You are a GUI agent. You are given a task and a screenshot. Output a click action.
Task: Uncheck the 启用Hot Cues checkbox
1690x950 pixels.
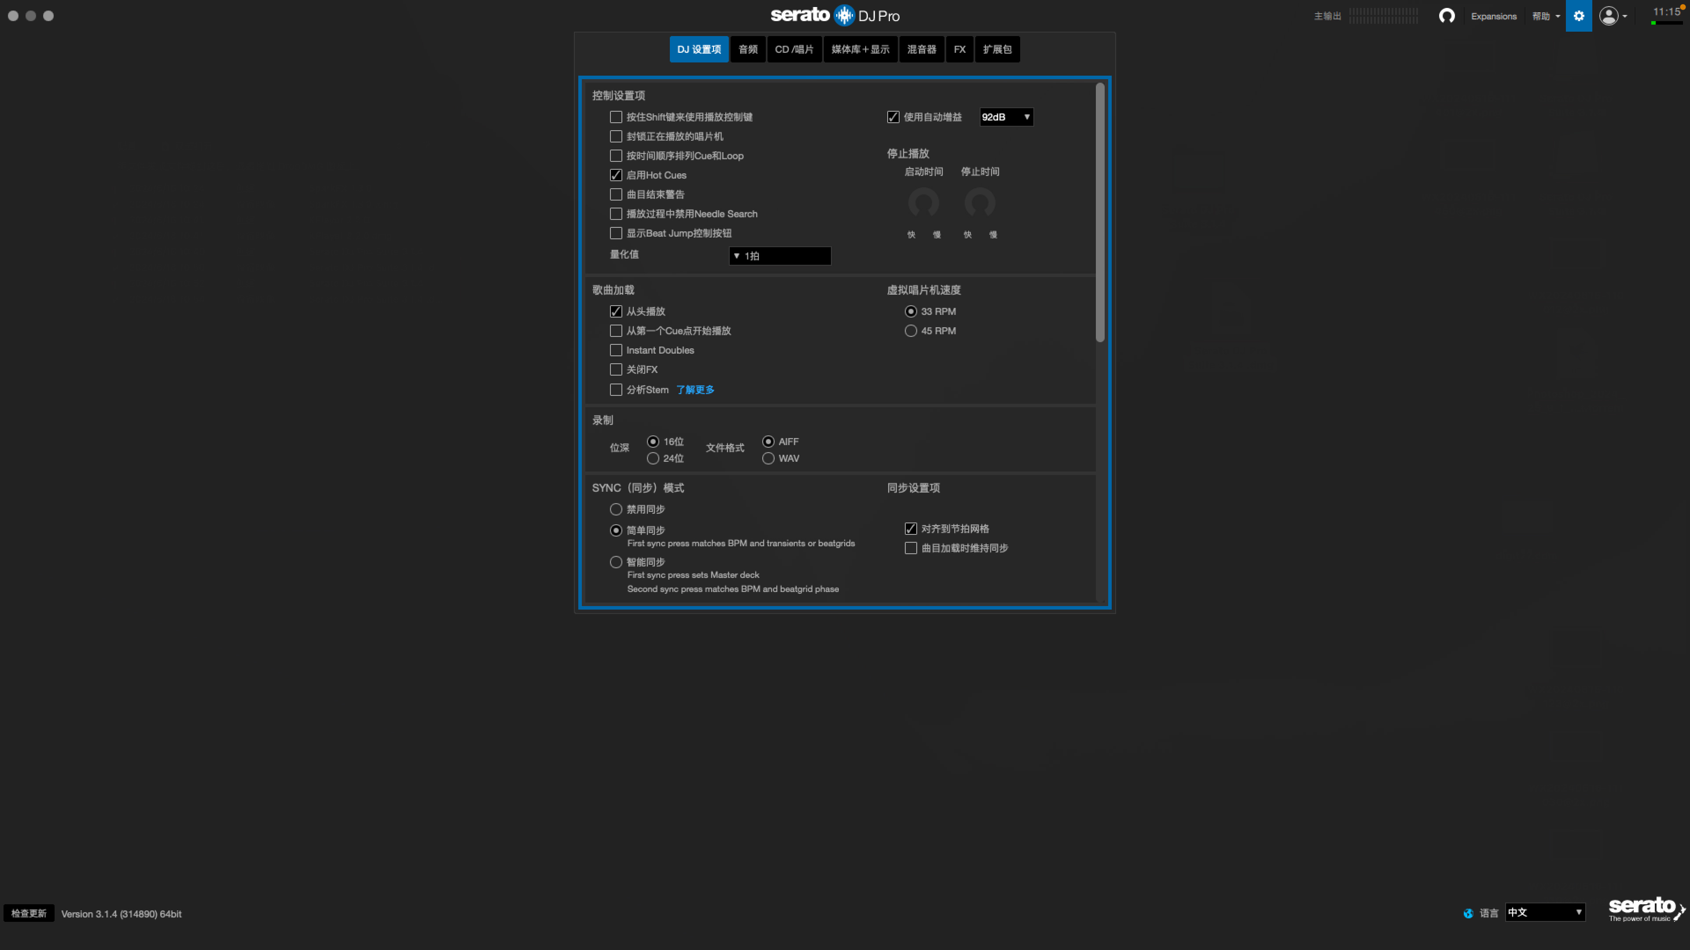[x=616, y=175]
